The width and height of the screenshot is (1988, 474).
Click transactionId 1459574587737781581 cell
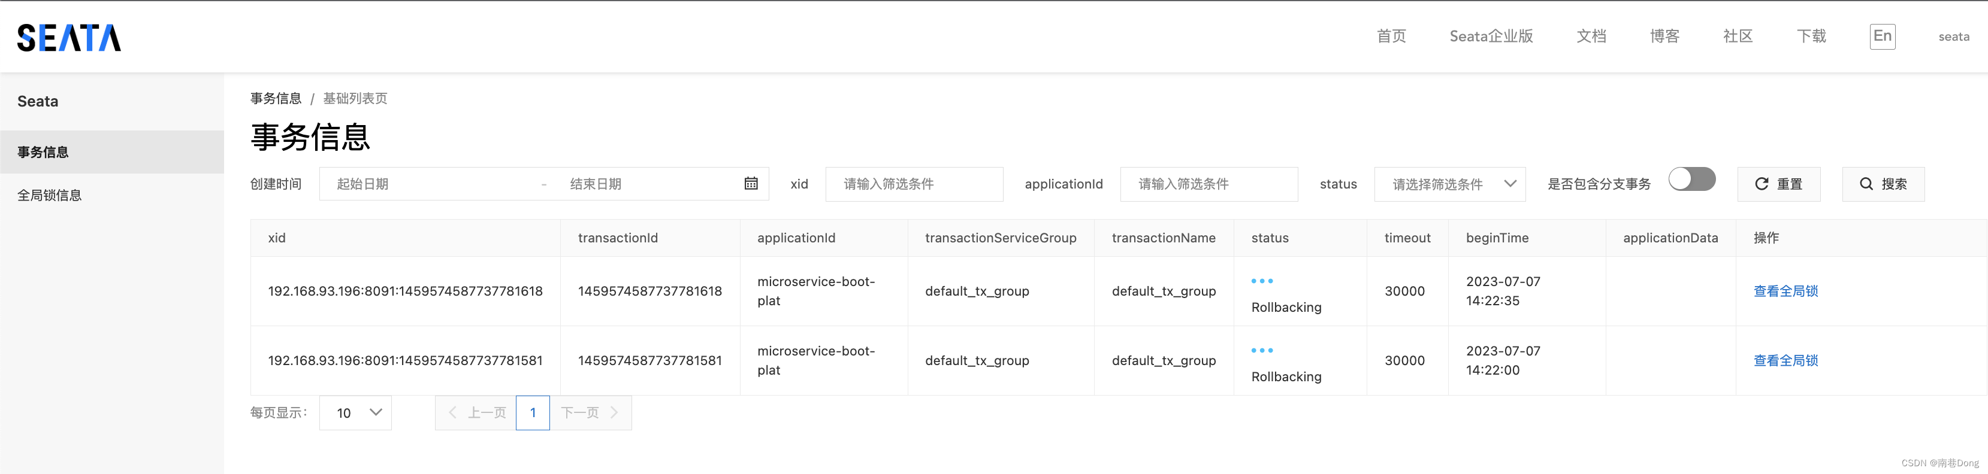pos(650,361)
